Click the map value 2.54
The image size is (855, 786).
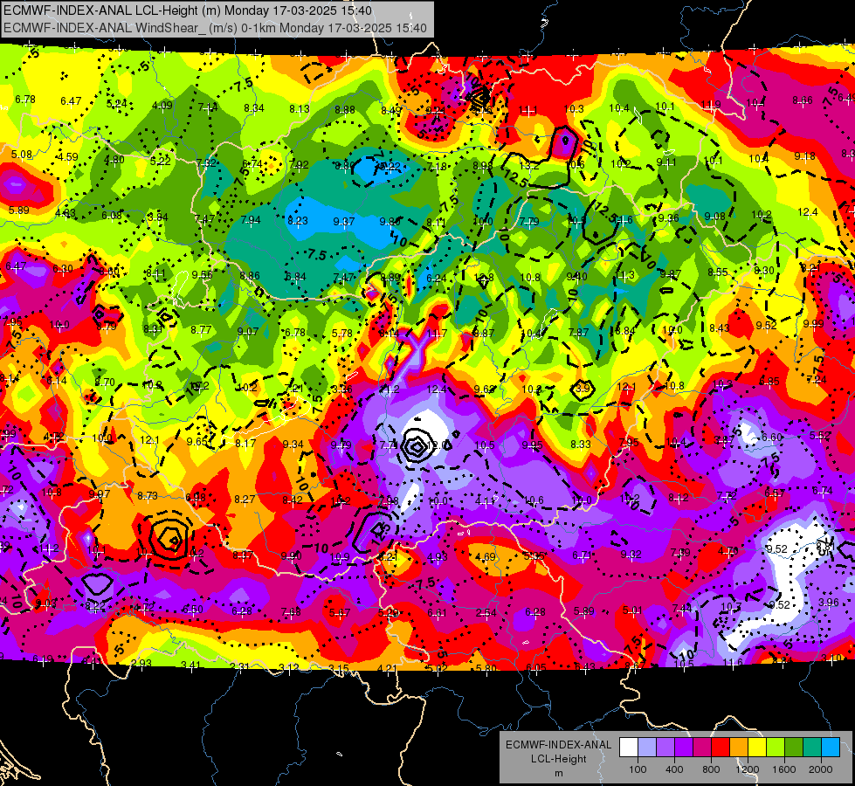click(486, 613)
